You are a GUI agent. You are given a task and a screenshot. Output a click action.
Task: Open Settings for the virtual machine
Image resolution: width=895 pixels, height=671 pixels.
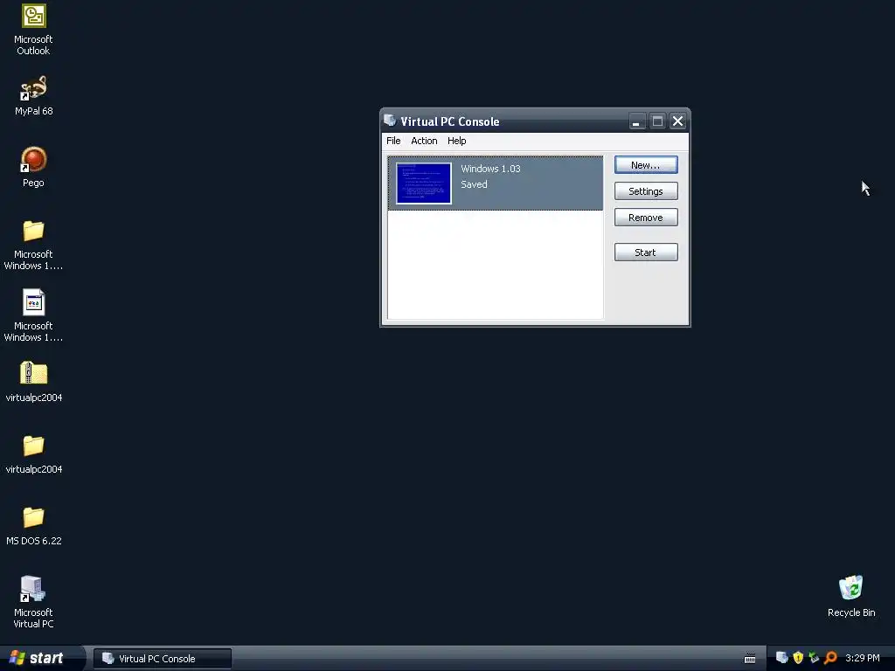[x=646, y=191]
